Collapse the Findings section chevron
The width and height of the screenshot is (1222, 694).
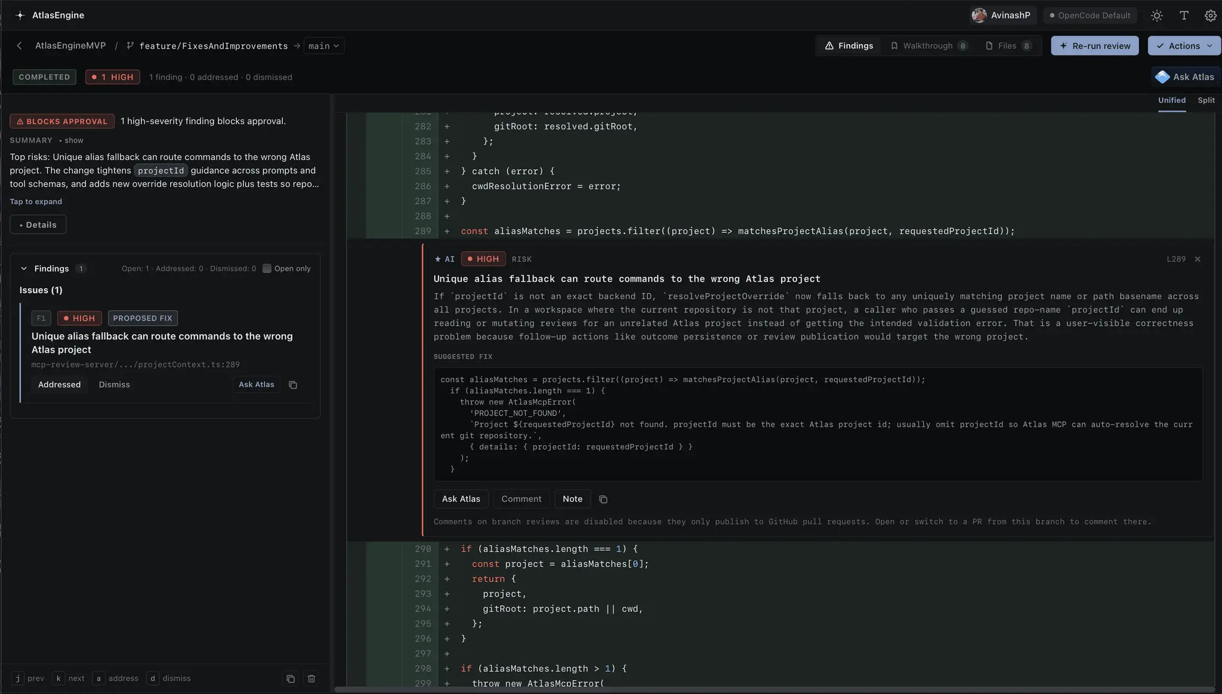click(24, 269)
